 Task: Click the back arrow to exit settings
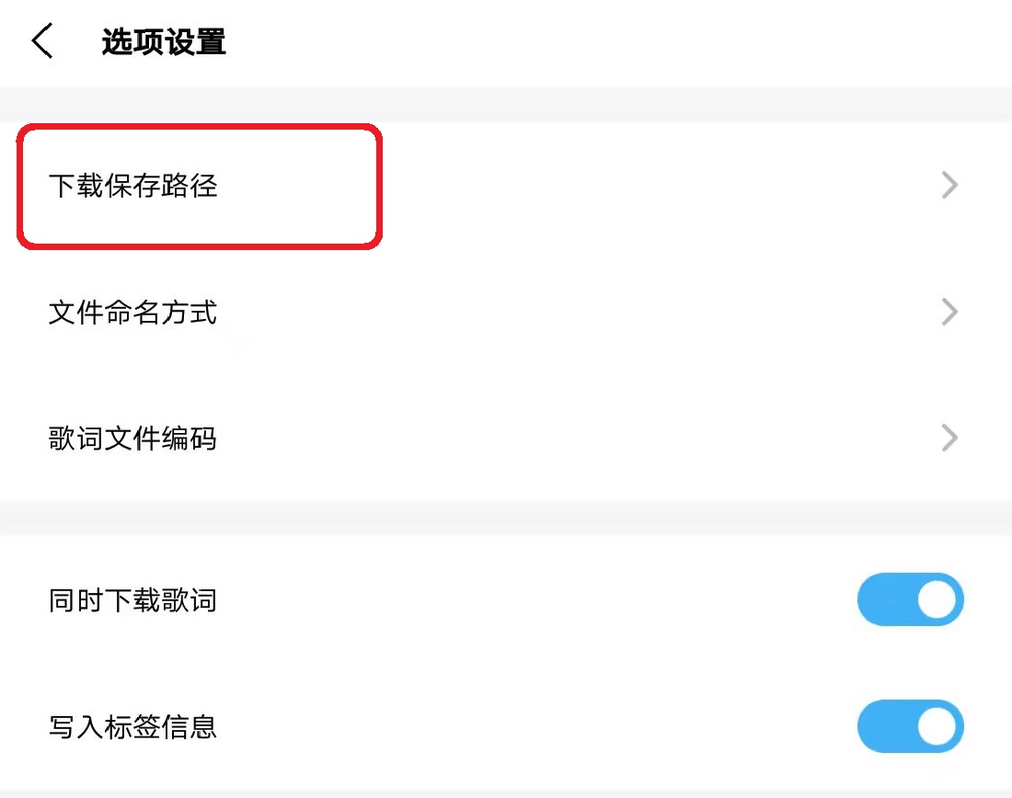(x=41, y=41)
